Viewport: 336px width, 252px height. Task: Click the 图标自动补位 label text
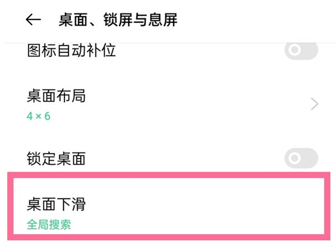point(71,51)
